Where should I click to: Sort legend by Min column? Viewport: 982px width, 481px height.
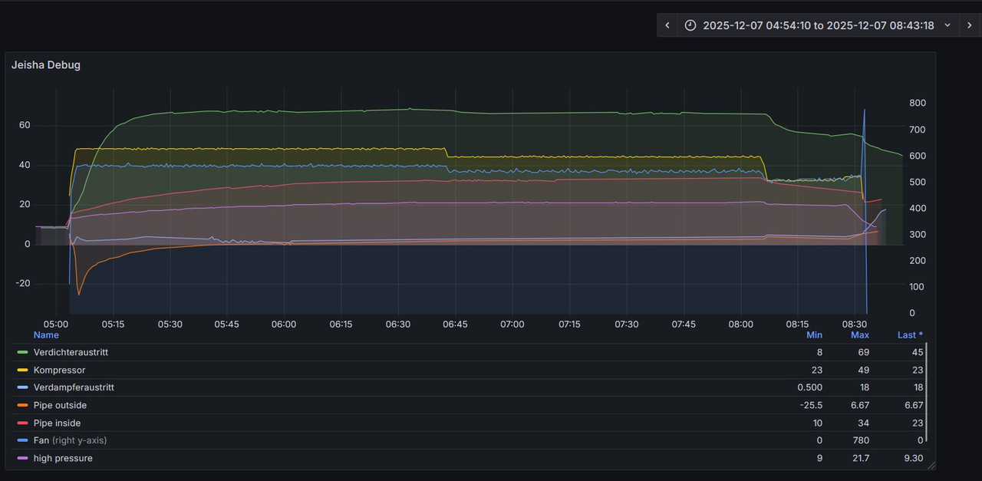(x=814, y=335)
